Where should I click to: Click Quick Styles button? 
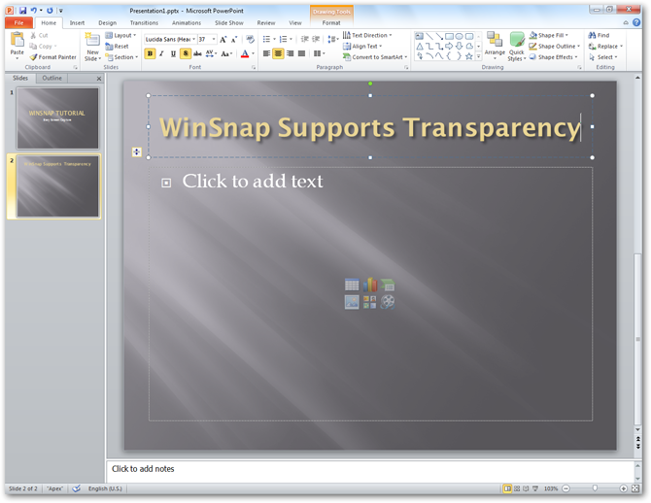pyautogui.click(x=517, y=47)
